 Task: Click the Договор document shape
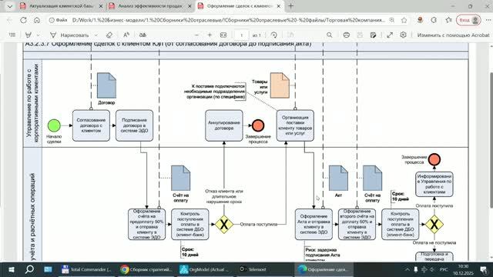106,85
